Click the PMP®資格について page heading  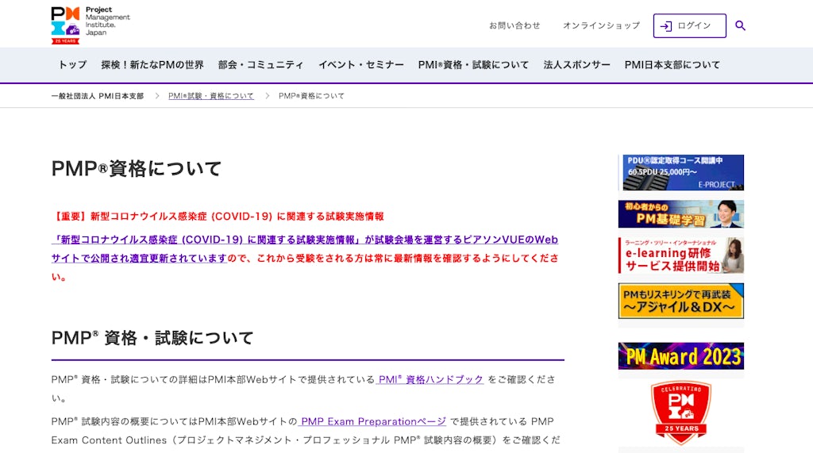point(137,168)
